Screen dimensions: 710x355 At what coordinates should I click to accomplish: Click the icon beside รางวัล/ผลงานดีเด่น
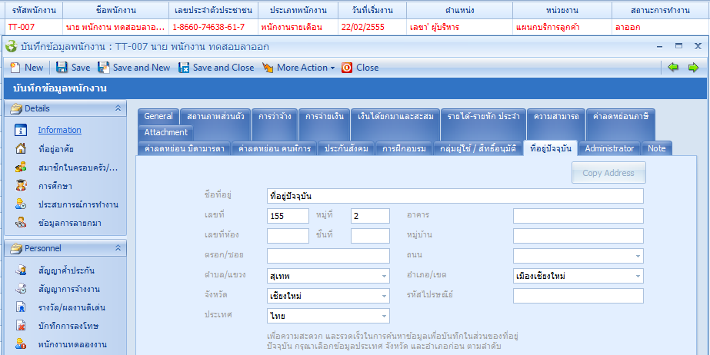pos(21,308)
